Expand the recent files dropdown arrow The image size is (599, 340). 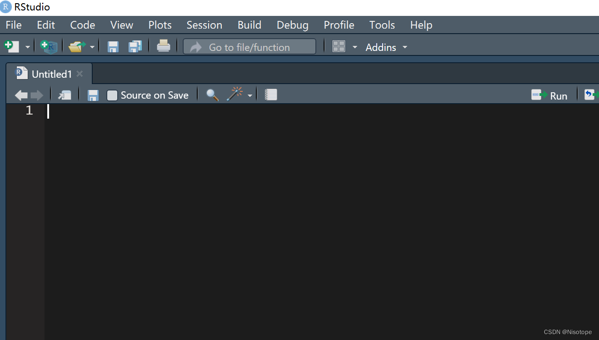click(x=92, y=47)
